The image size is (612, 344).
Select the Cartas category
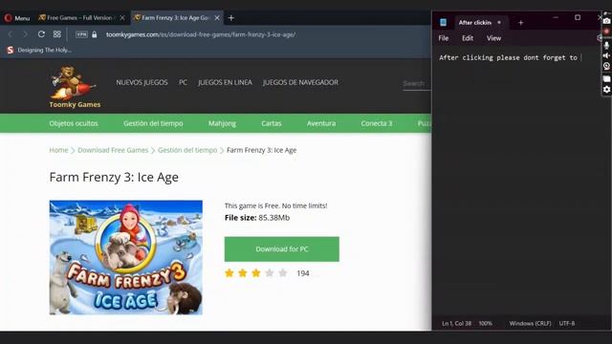coord(272,123)
